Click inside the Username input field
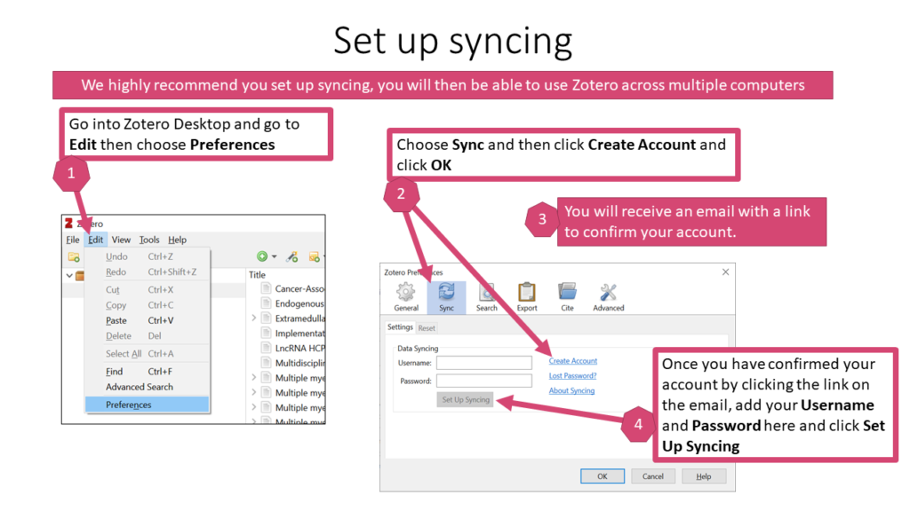 point(484,362)
